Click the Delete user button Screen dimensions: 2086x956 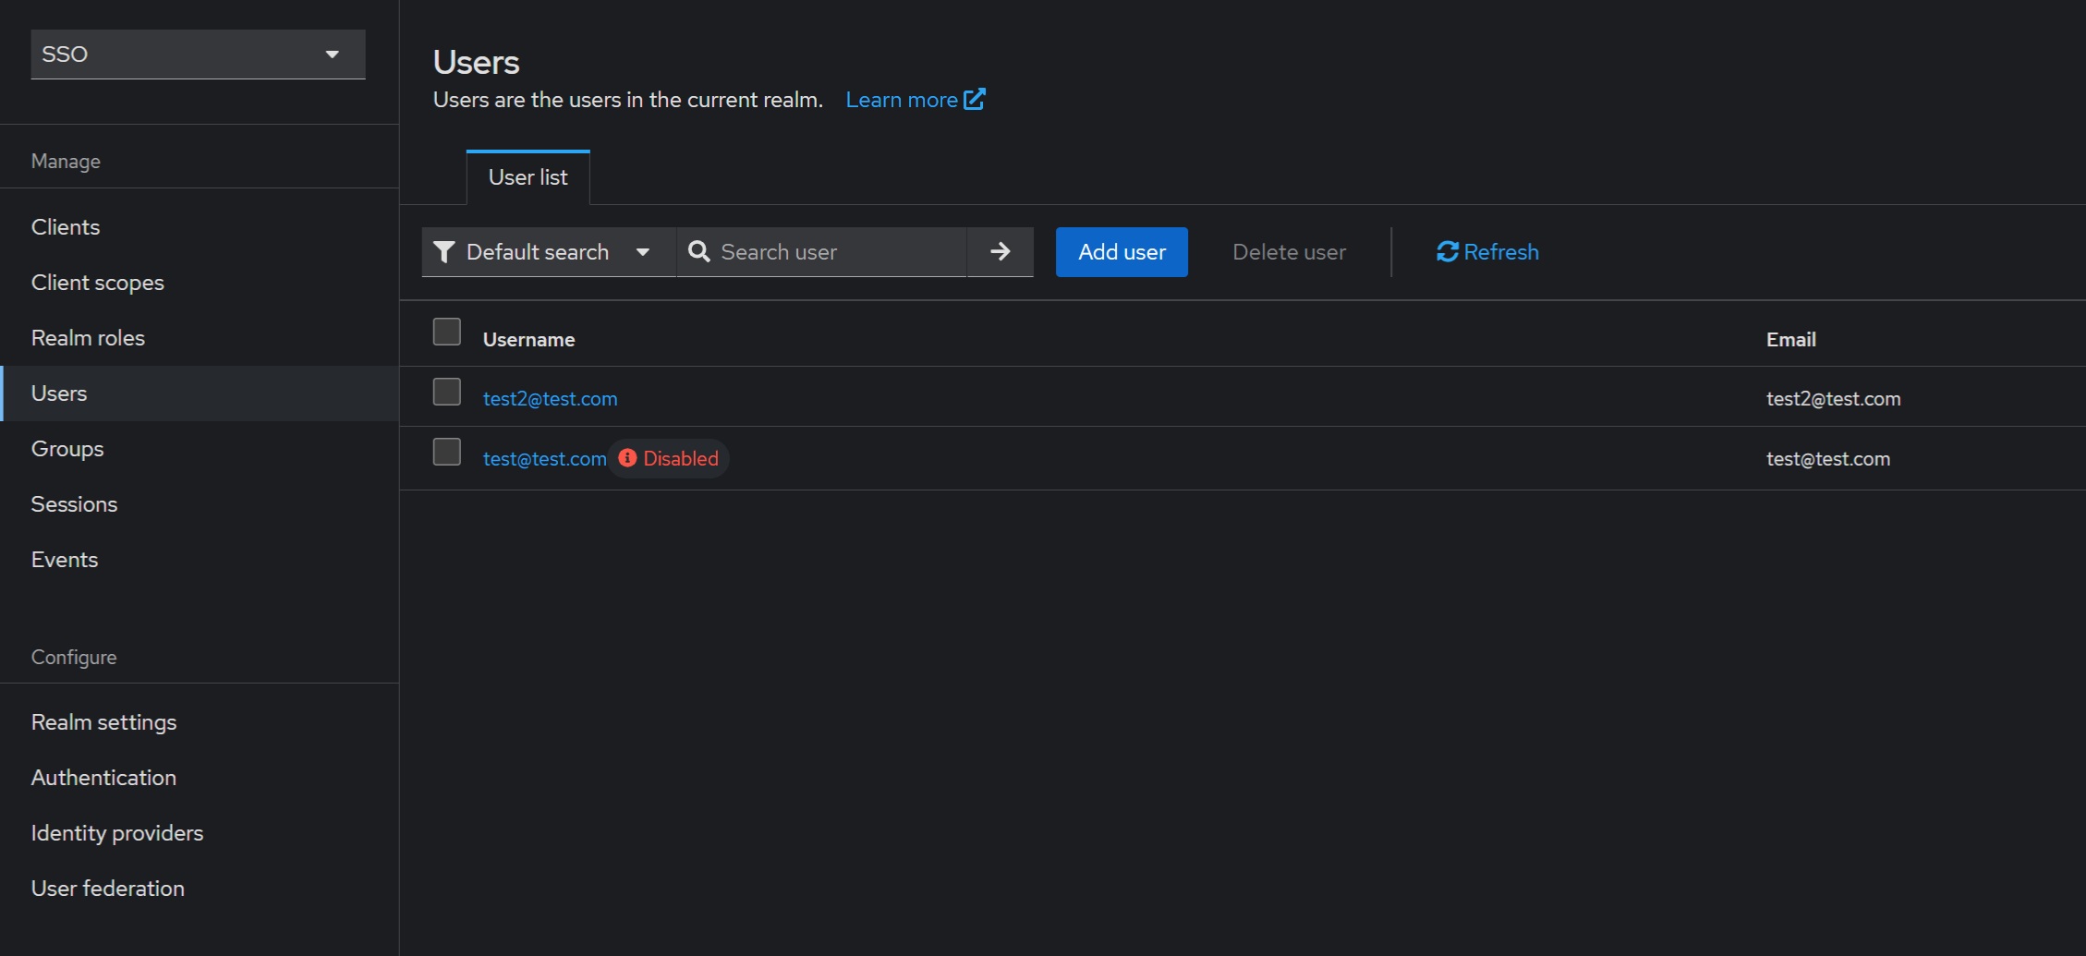[1289, 251]
